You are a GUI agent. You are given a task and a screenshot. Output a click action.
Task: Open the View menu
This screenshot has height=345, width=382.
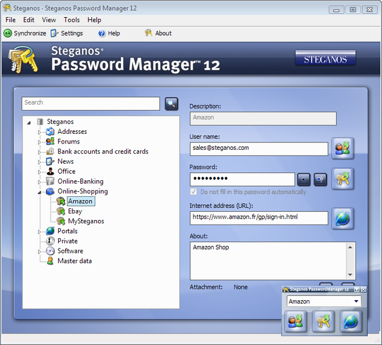pos(49,20)
